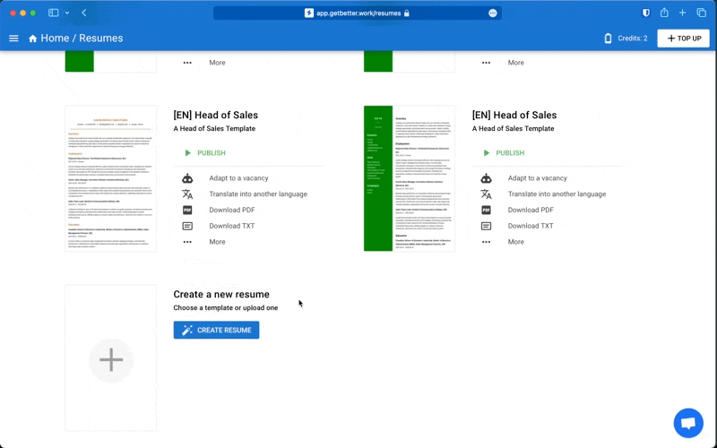The height and width of the screenshot is (448, 717).
Task: Click the credits battery icon
Action: point(608,39)
